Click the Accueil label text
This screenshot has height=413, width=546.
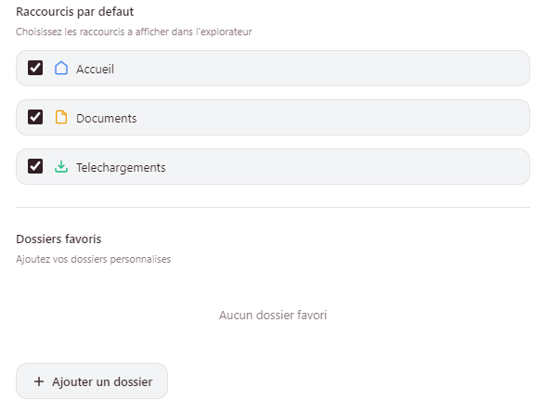95,69
